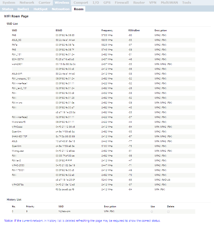
Task: Tick the Delete checkbox for MyNetwork
Action: click(x=168, y=212)
